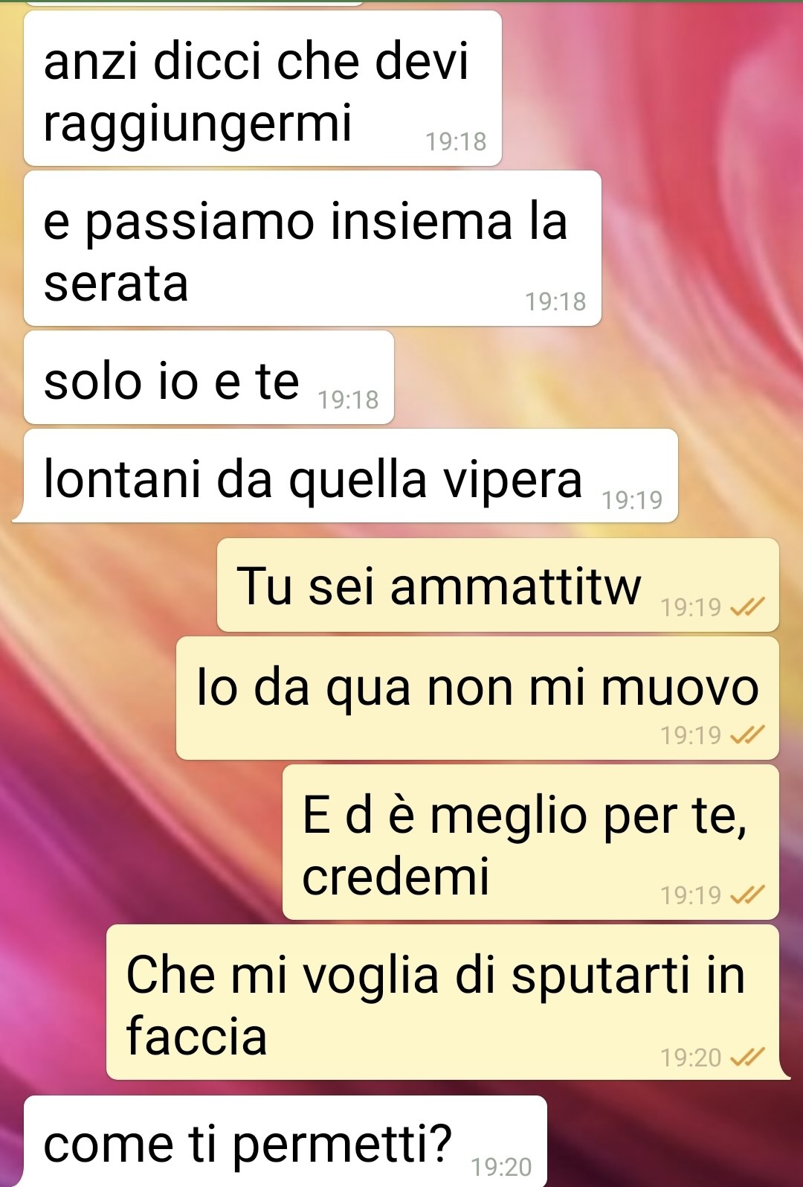Select message "e passiamo insiema la serata"
The image size is (803, 1187).
(312, 249)
